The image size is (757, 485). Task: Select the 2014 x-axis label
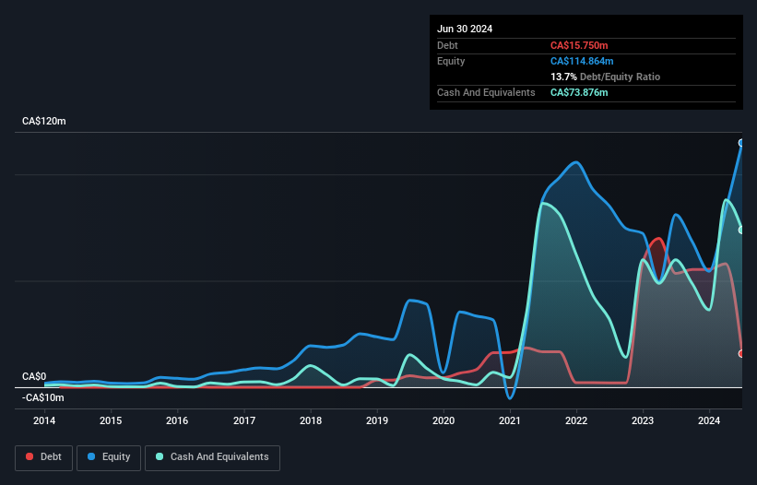pos(44,420)
